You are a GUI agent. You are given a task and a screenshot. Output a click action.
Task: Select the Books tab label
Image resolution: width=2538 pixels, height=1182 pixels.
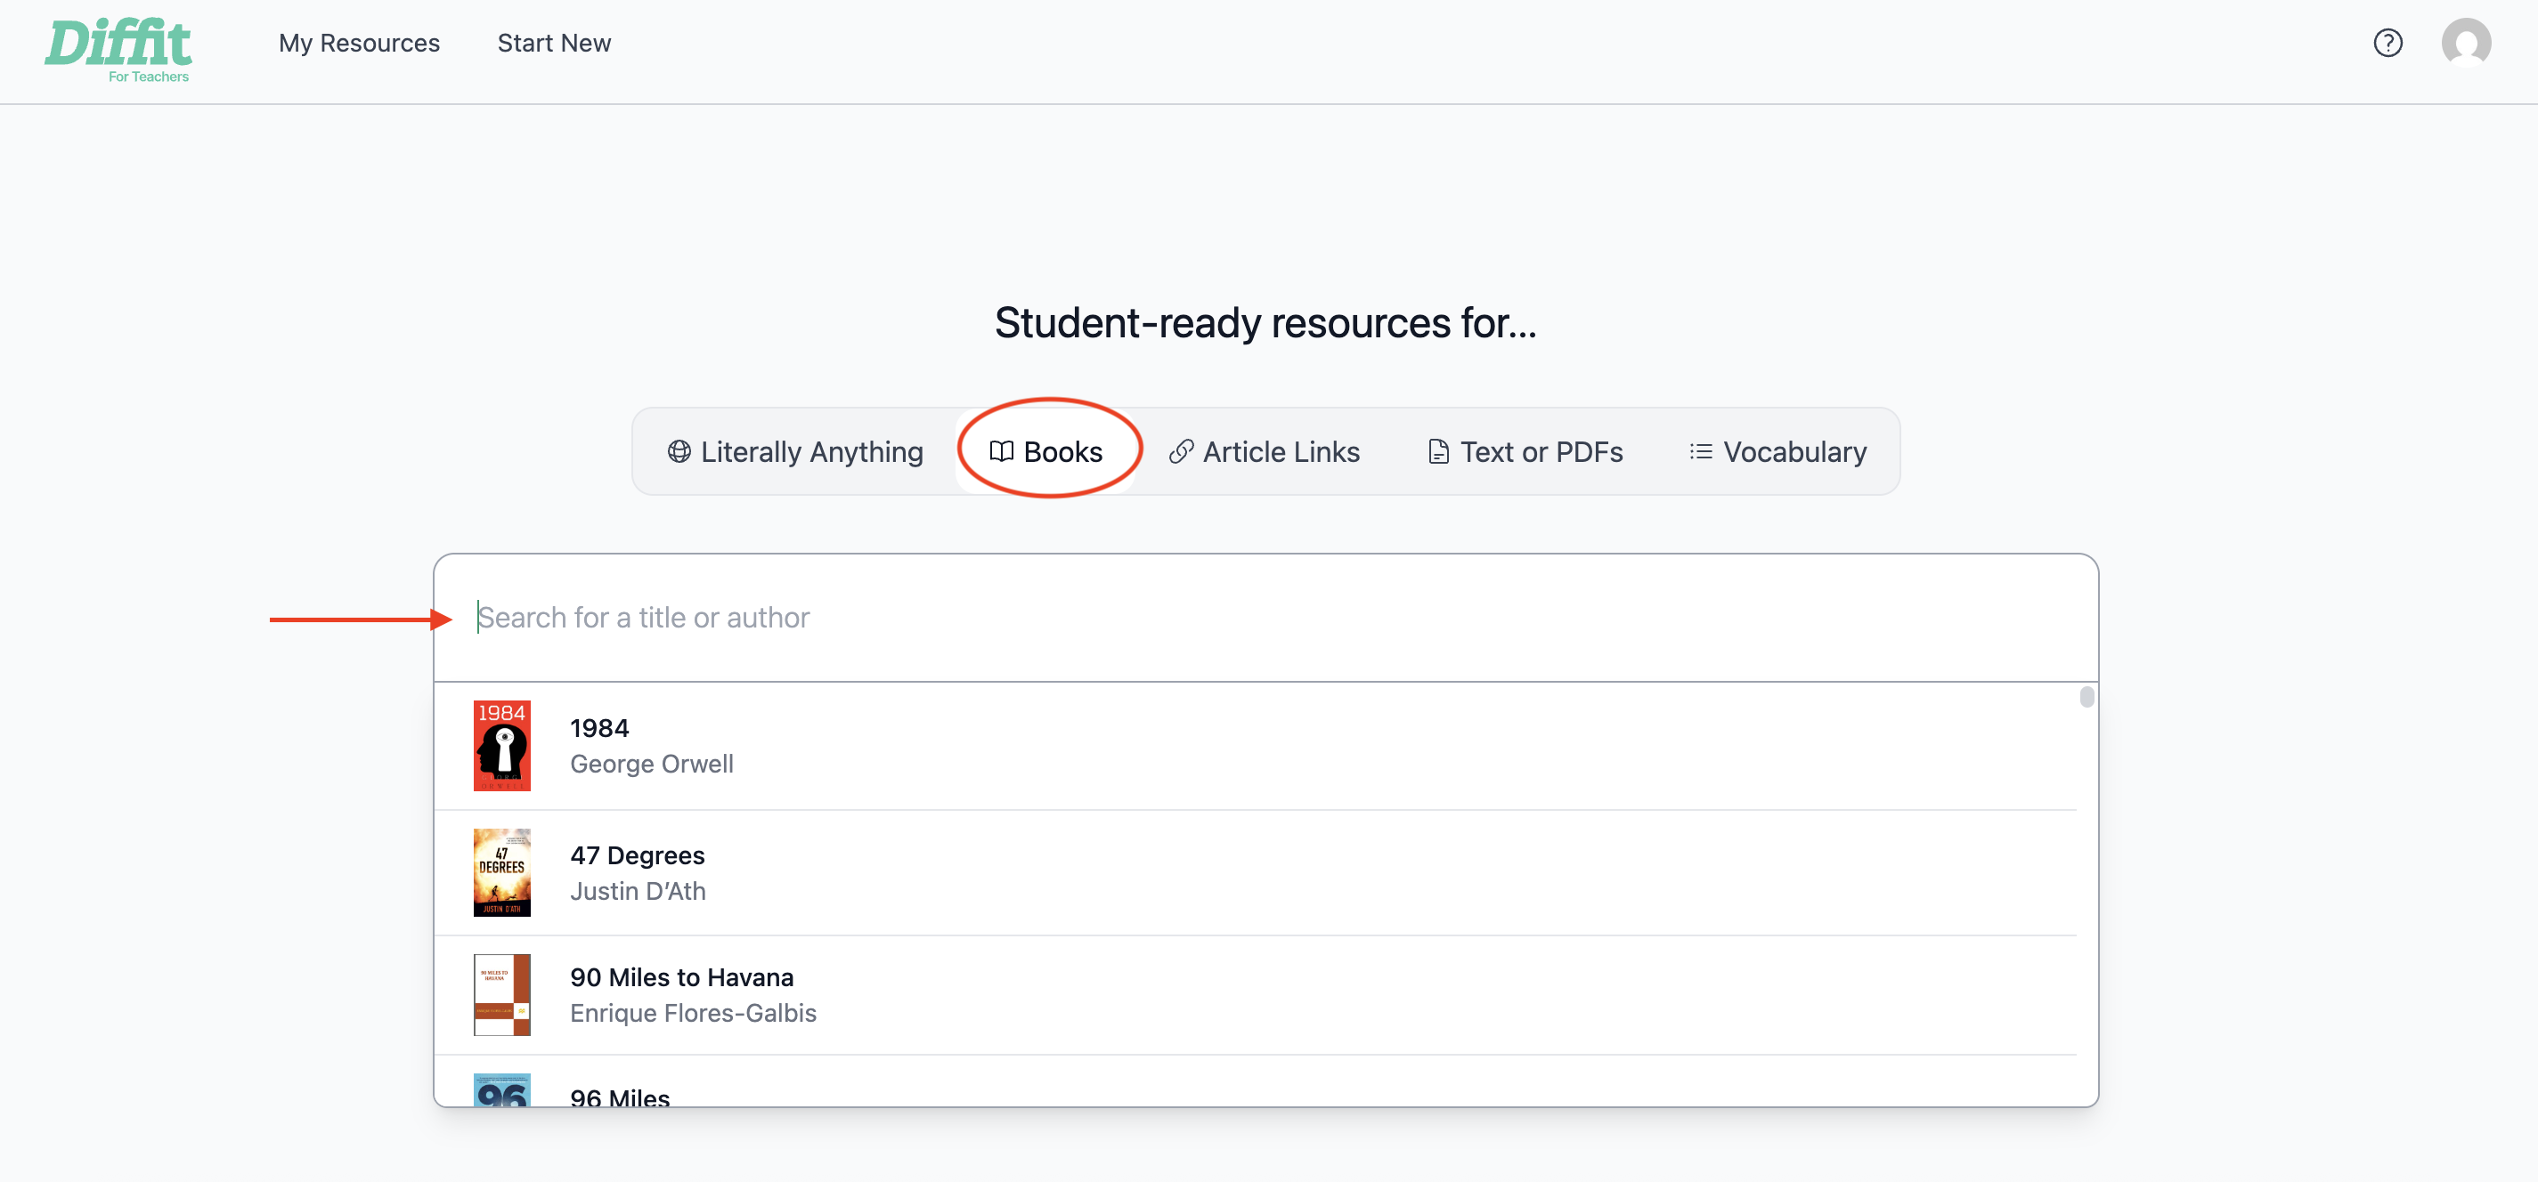pyautogui.click(x=1062, y=451)
